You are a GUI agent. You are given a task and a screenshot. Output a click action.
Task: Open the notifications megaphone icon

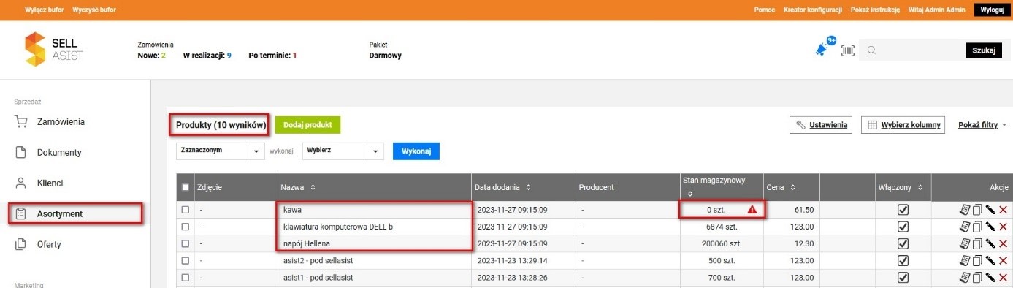[822, 50]
